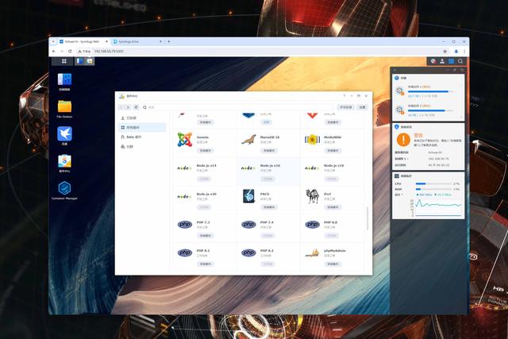This screenshot has width=508, height=339.
Task: Open the Xunlei blue bird desktop icon
Action: (x=64, y=133)
